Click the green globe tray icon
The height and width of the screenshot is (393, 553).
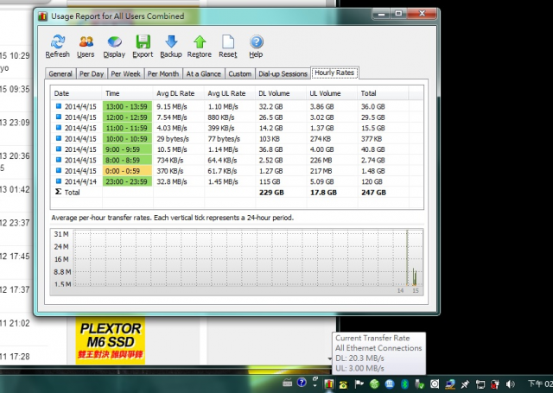point(374,383)
